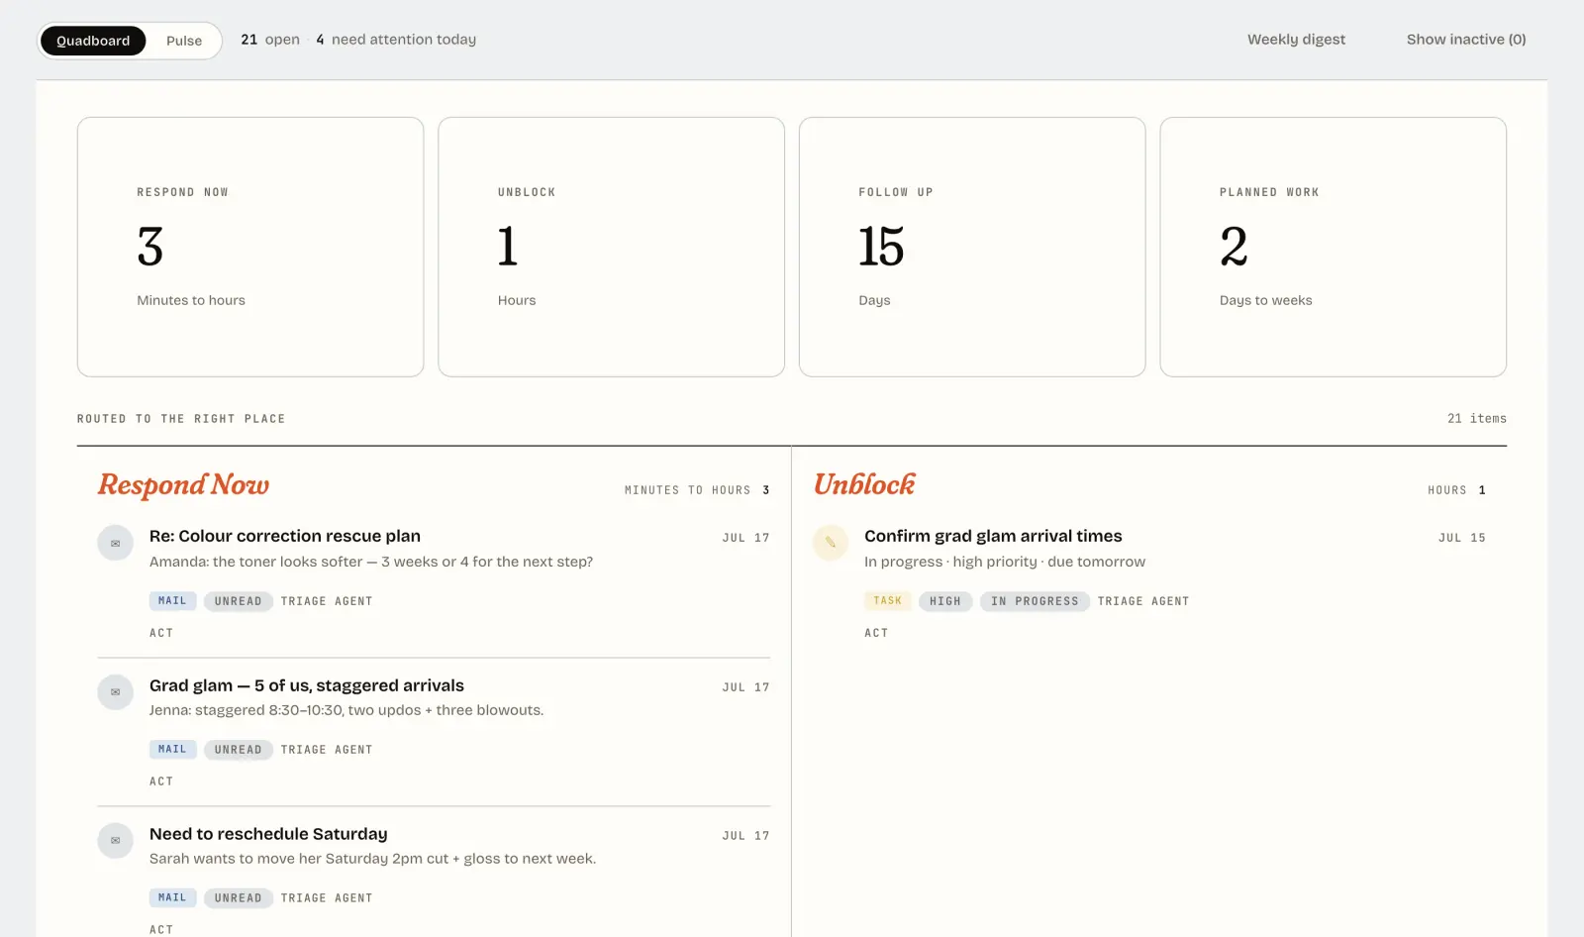The image size is (1584, 937).
Task: Open the Follow Up summary card
Action: tap(972, 247)
